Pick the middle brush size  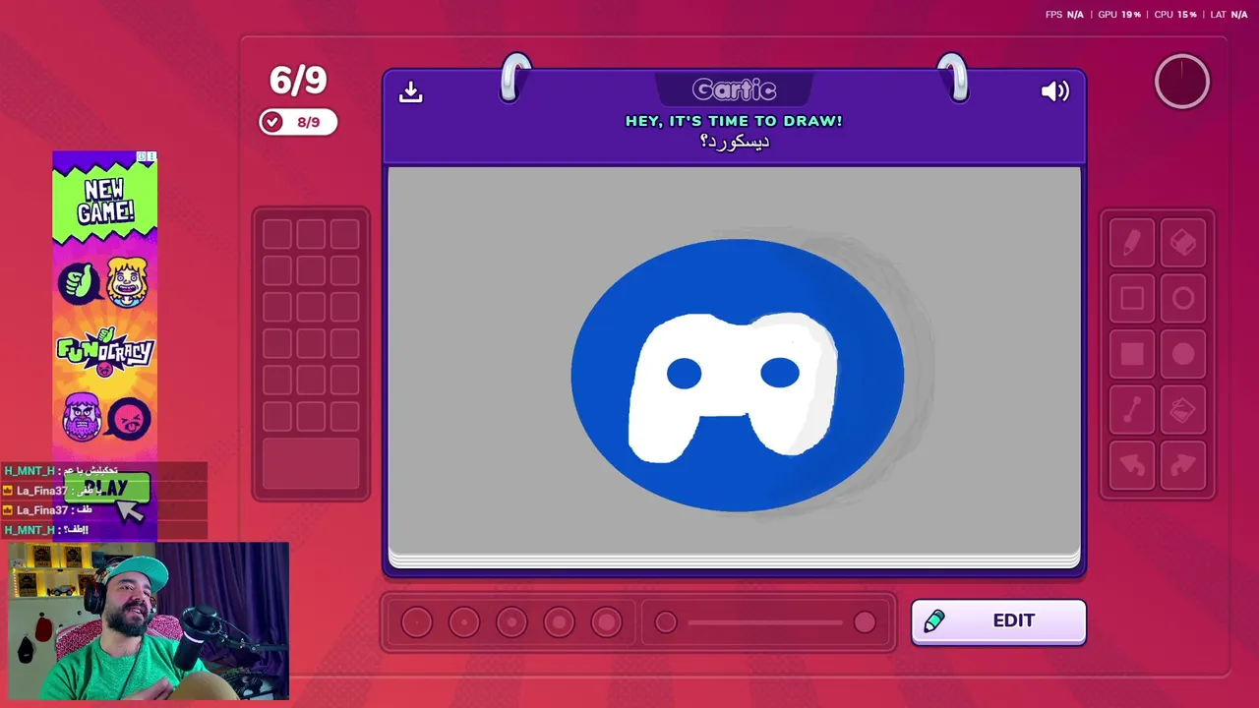[511, 621]
